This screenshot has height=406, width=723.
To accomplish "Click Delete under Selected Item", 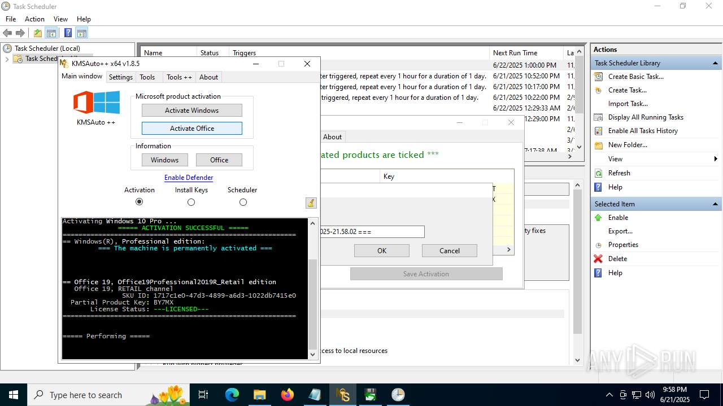I will pos(617,259).
